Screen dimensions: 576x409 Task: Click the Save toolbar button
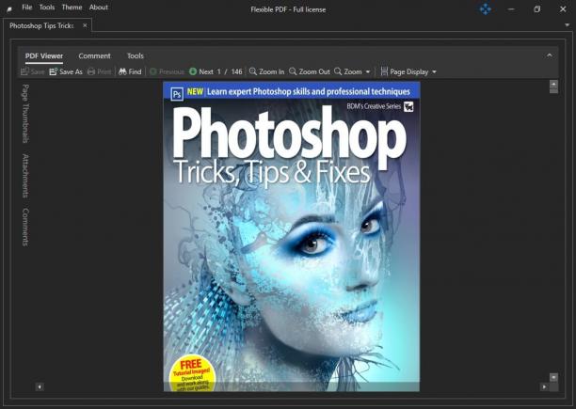[33, 71]
